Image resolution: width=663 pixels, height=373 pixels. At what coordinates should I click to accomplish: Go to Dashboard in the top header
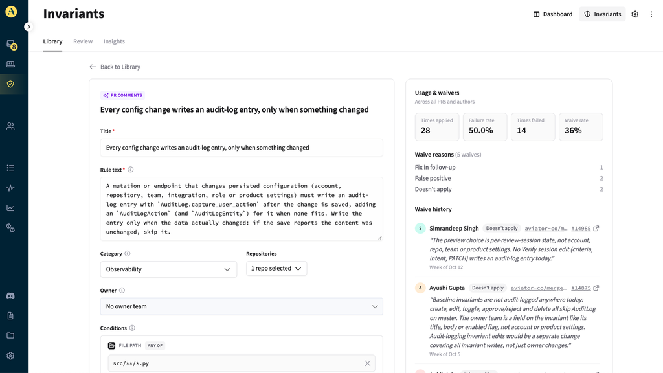[x=553, y=14]
